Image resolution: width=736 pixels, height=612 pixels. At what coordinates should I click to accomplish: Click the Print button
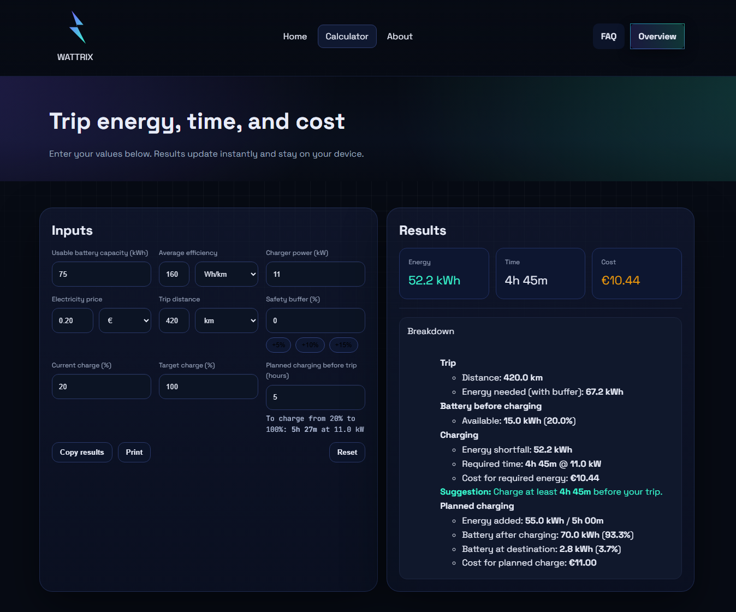134,452
